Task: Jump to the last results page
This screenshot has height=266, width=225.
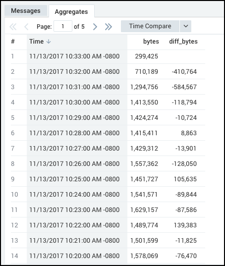Action: point(108,27)
